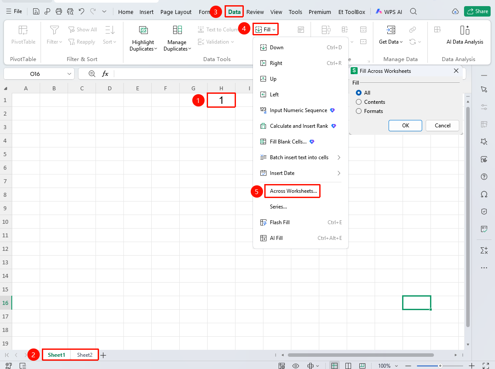Choose Across Worksheets from Fill menu
The image size is (495, 369).
[293, 191]
